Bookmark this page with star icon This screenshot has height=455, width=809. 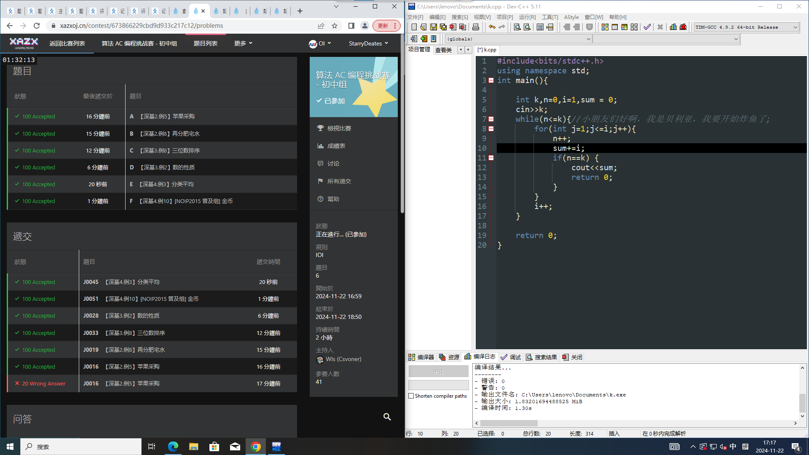click(x=335, y=26)
